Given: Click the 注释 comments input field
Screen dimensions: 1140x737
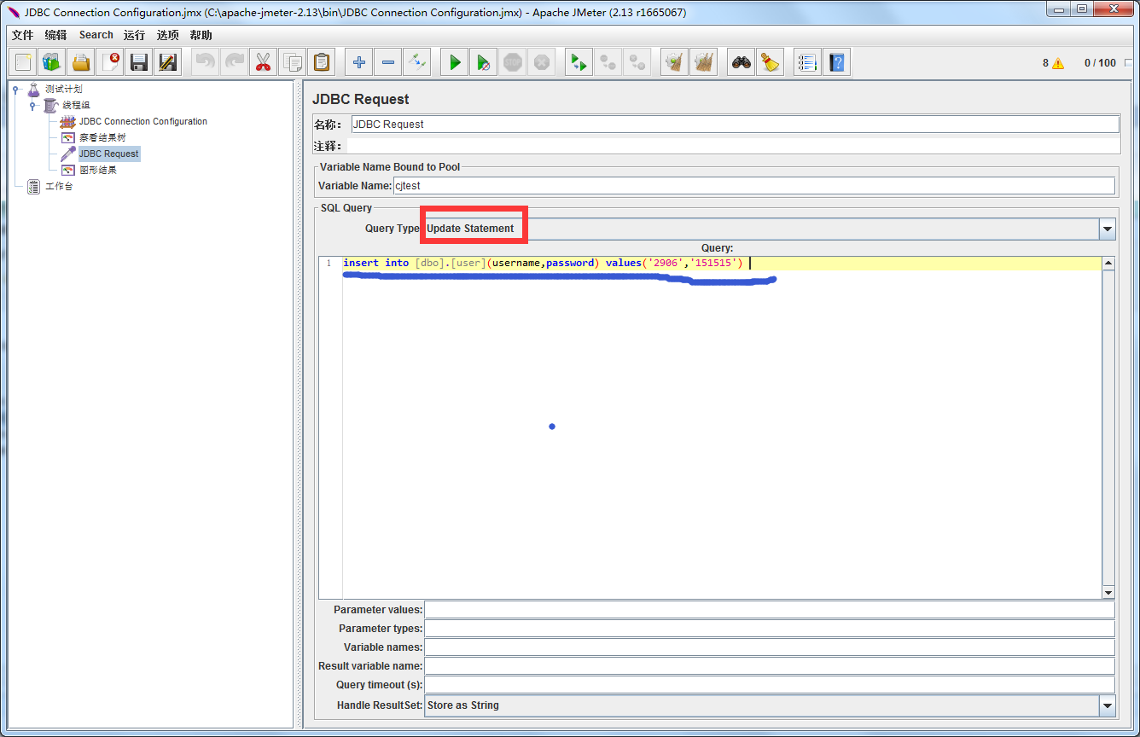Looking at the screenshot, I should pyautogui.click(x=734, y=146).
